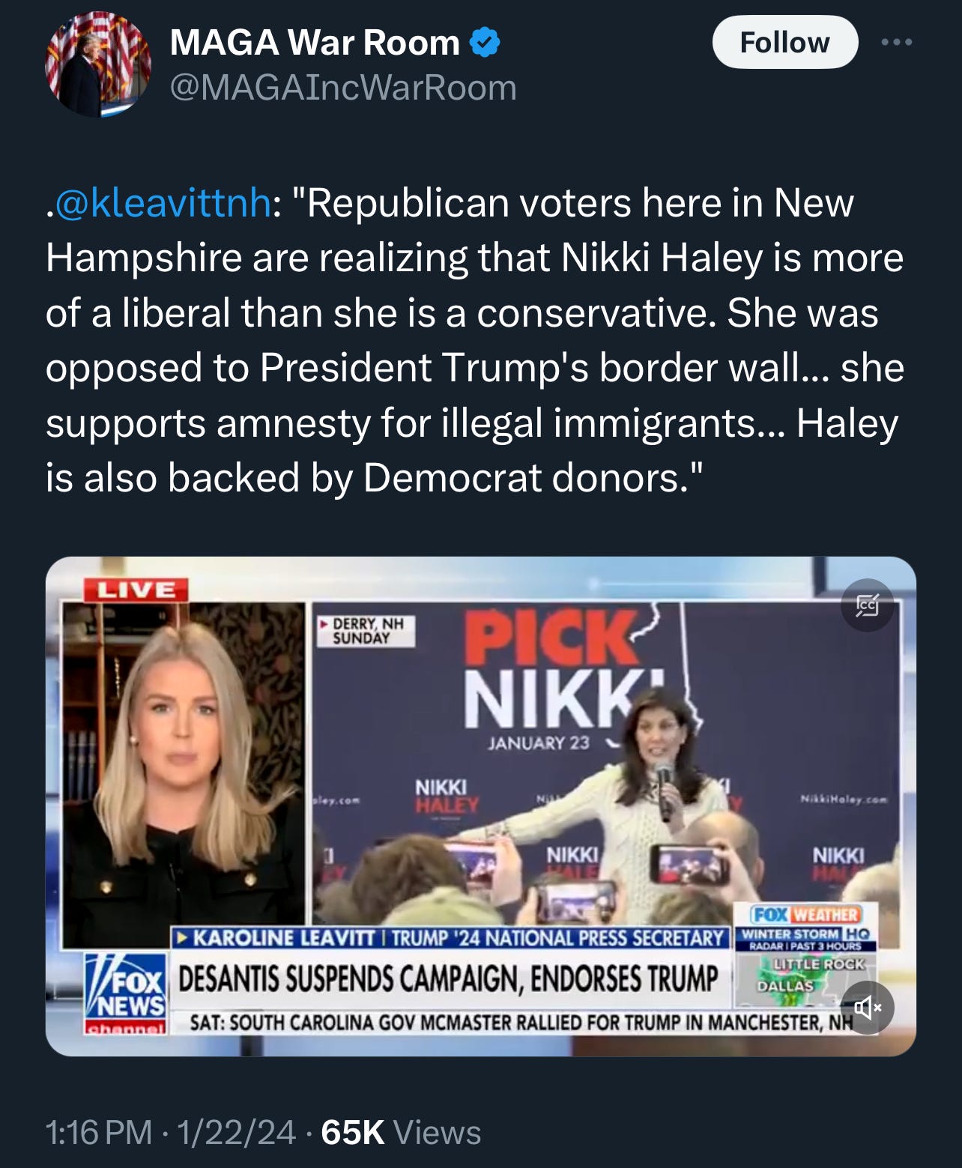
Task: Click the MAGA War Room display name
Action: click(315, 43)
